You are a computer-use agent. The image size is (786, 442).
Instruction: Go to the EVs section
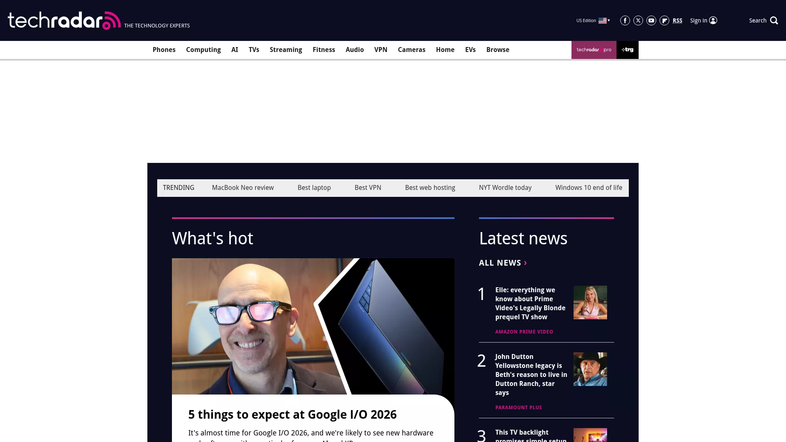[470, 50]
